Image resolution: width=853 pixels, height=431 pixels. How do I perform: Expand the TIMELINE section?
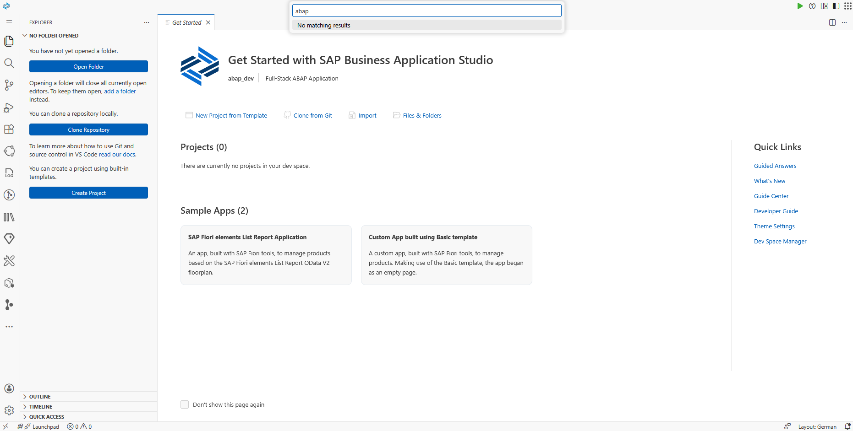pos(41,407)
